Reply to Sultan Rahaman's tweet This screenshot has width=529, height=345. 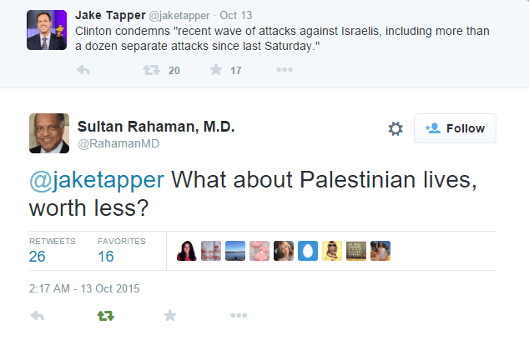[37, 316]
